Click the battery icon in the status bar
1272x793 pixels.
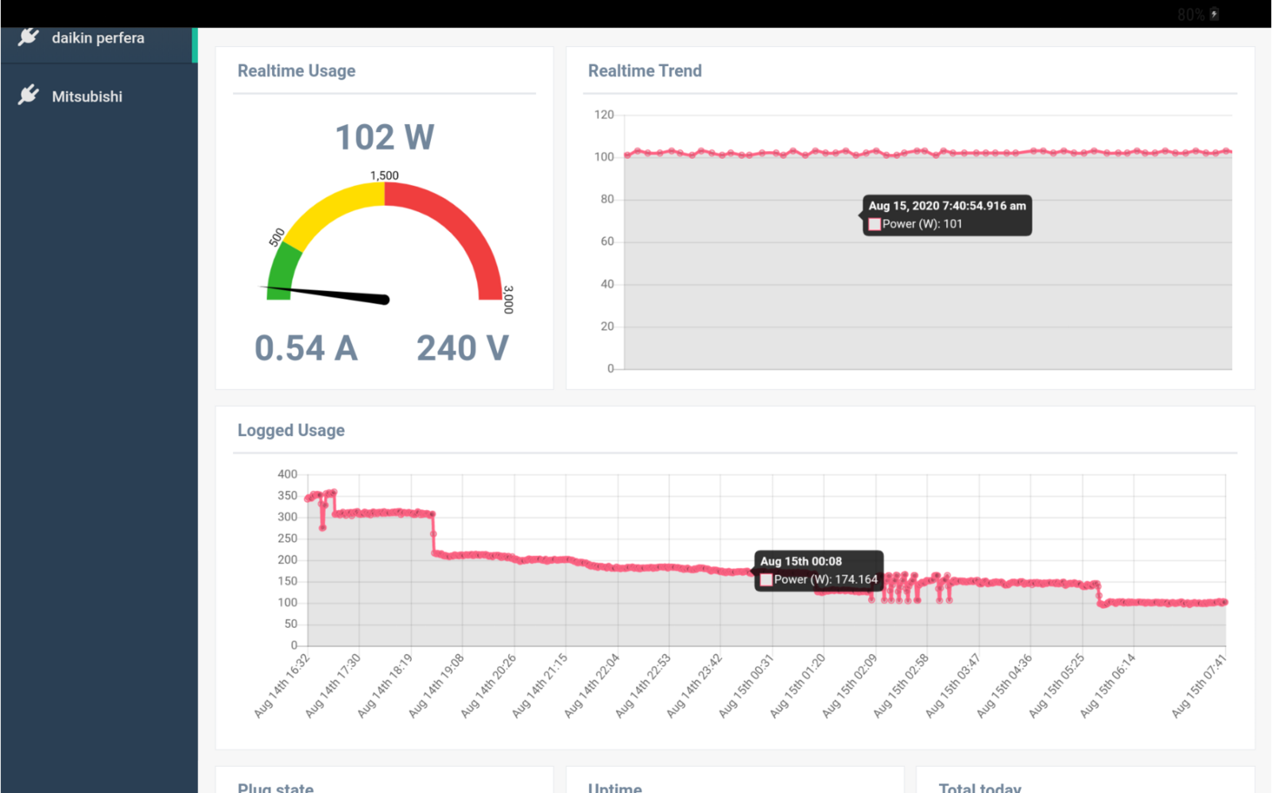[x=1214, y=14]
